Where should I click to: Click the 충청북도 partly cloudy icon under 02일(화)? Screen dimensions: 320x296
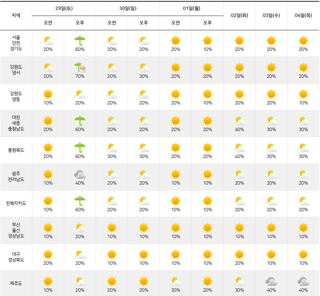(x=239, y=147)
